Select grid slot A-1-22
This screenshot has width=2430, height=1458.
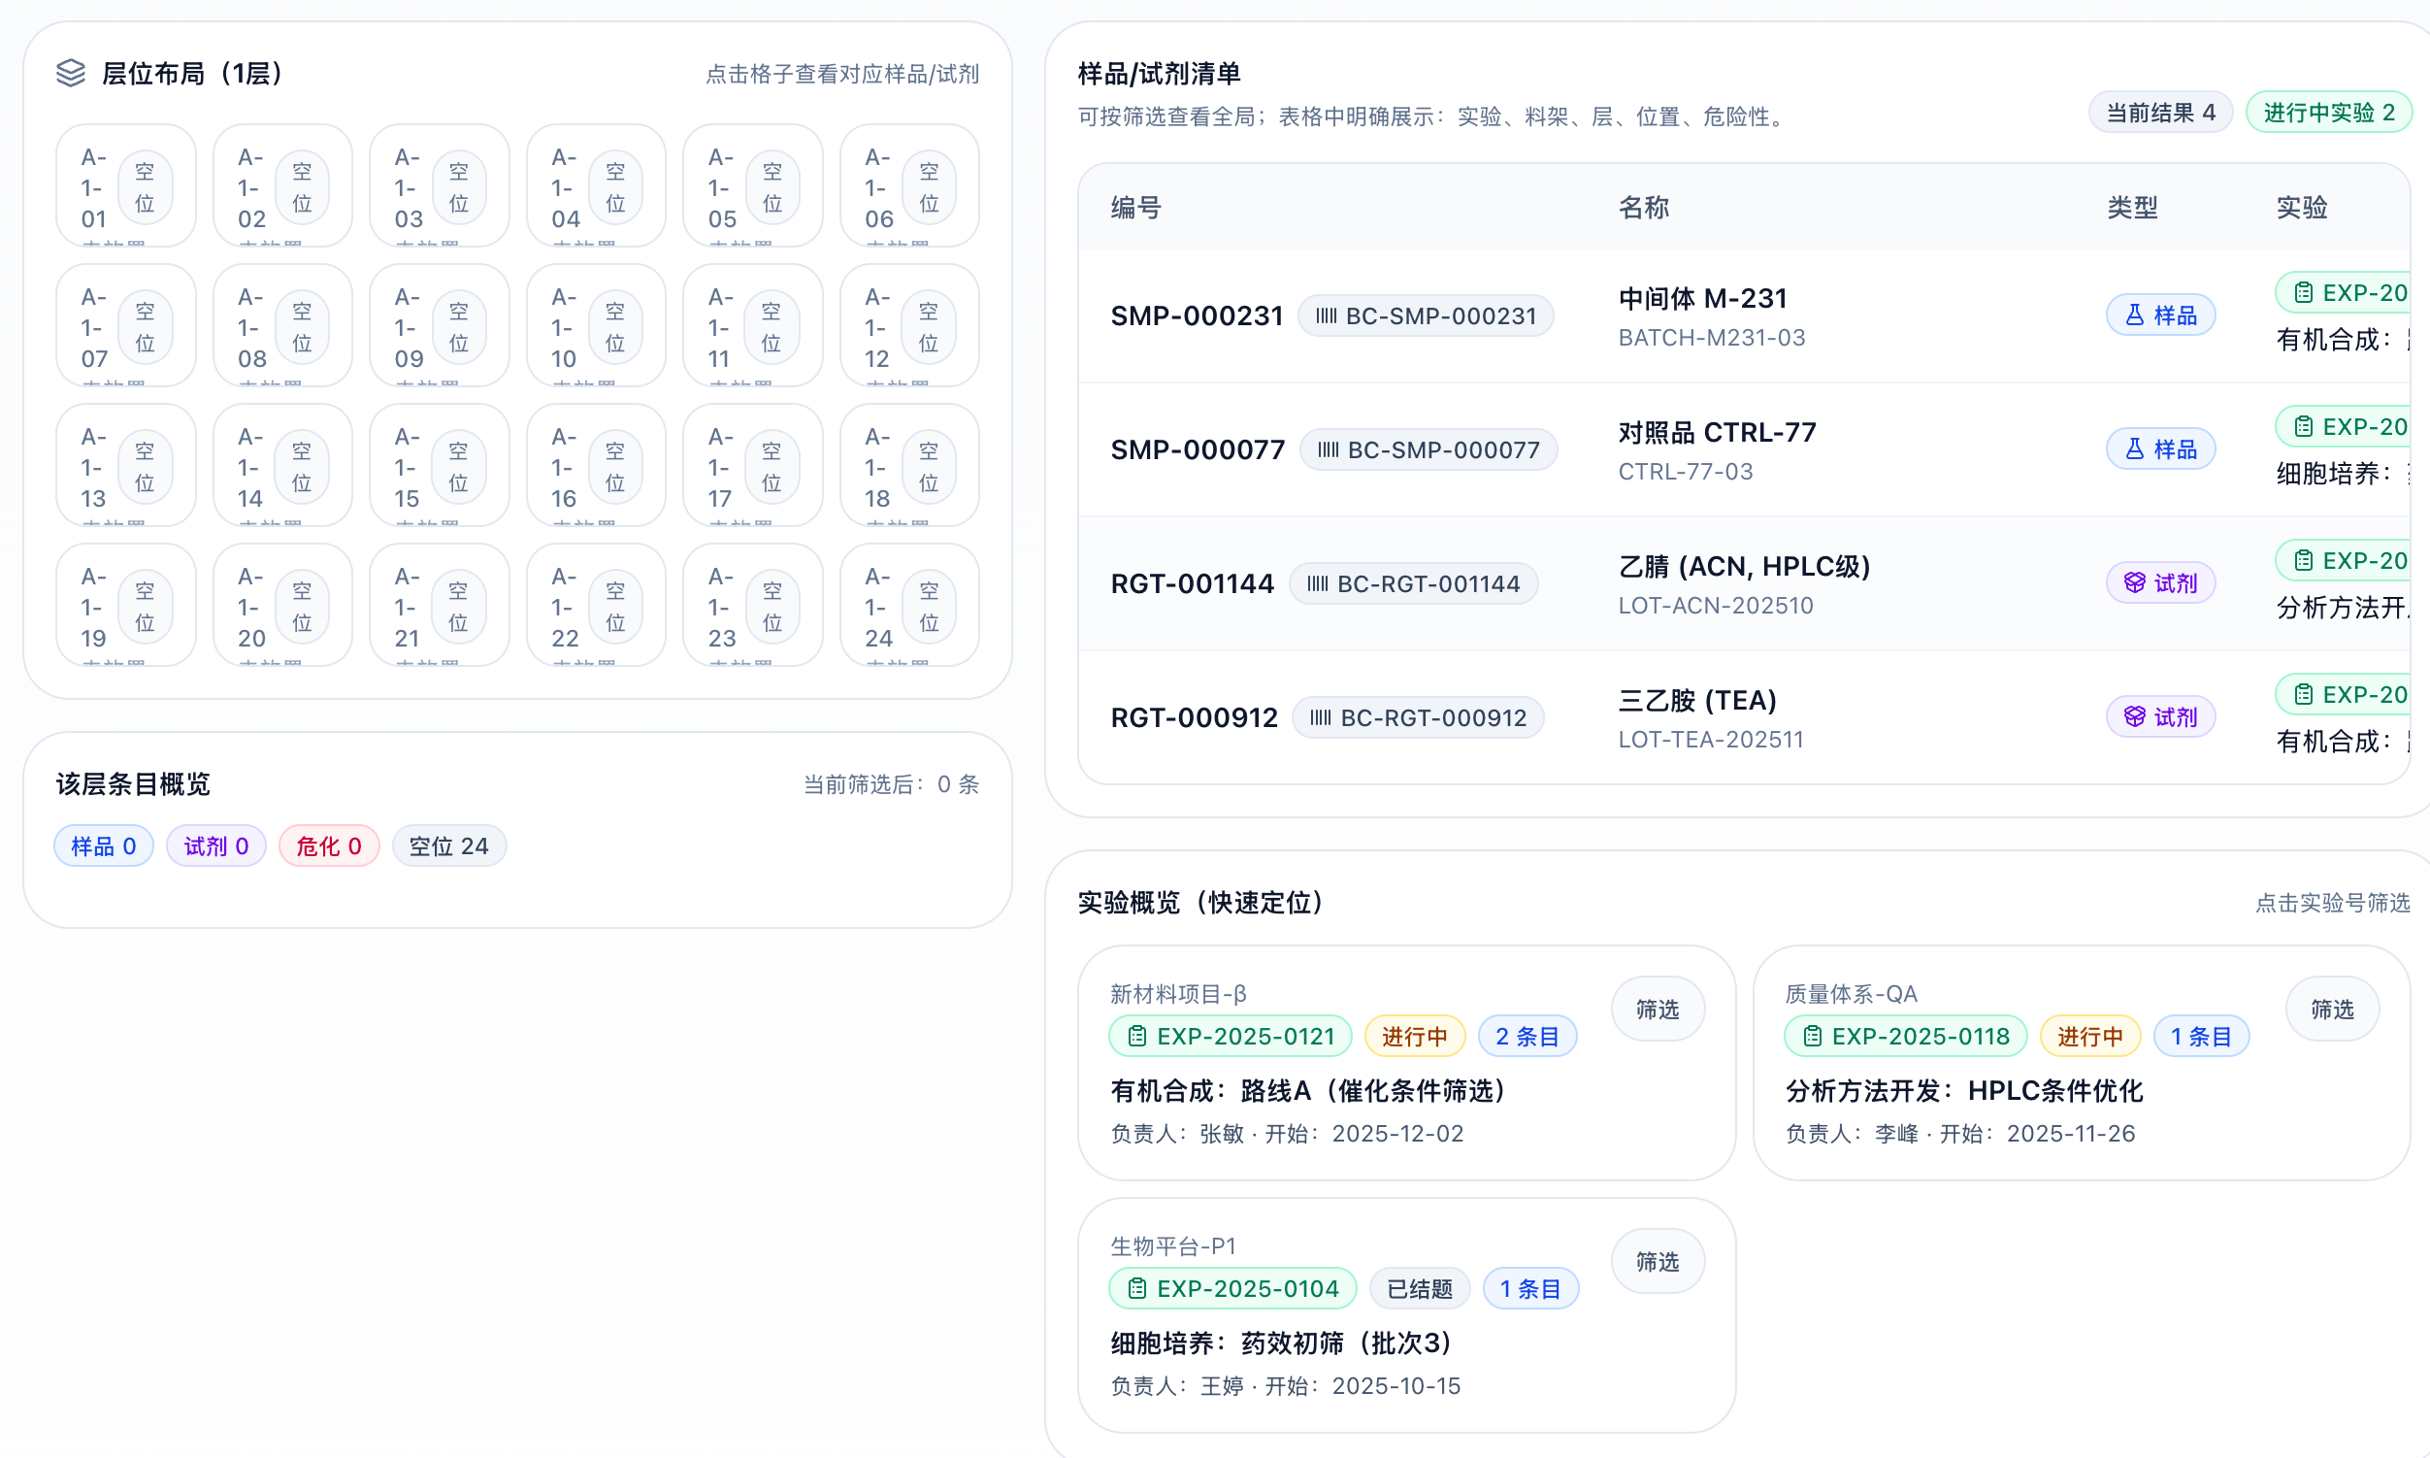596,604
